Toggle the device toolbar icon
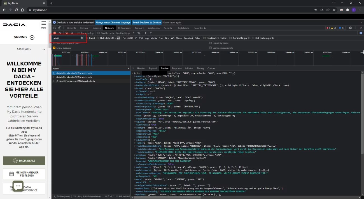Image resolution: width=364 pixels, height=199 pixels. coord(60,28)
